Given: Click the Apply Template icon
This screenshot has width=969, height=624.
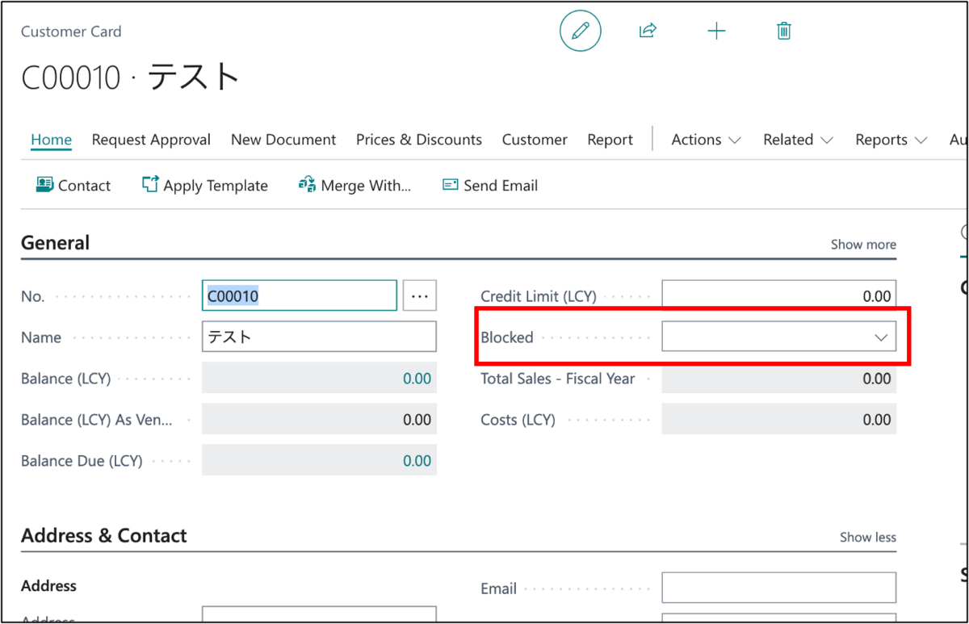Looking at the screenshot, I should pos(150,184).
